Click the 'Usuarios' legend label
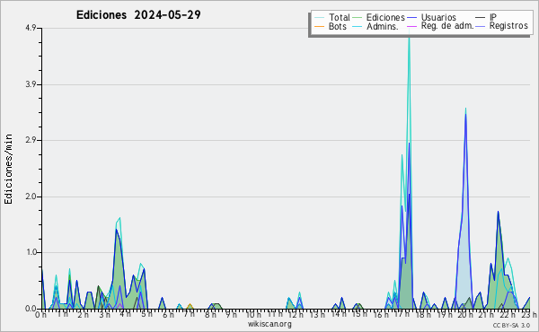This screenshot has width=539, height=332. click(438, 17)
